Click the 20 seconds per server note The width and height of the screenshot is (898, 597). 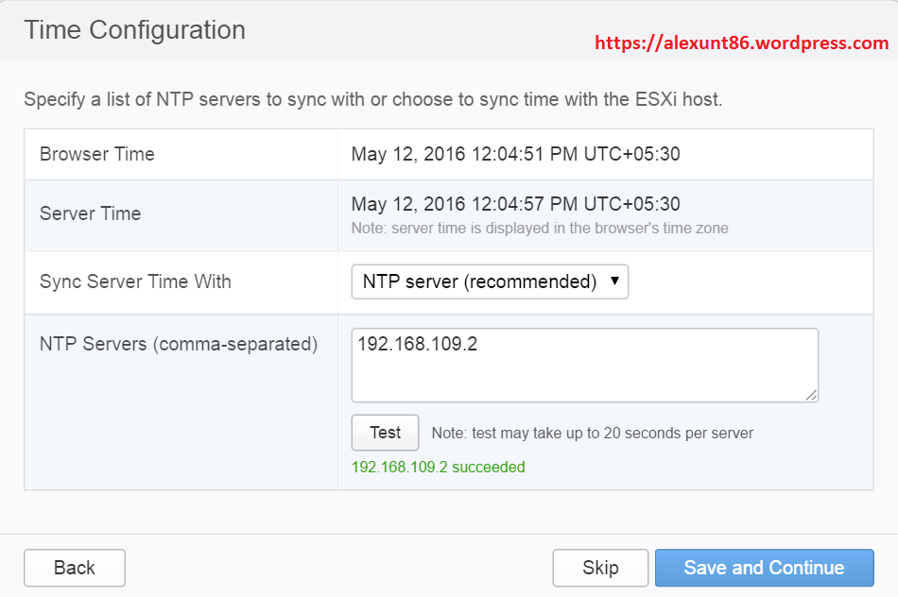[x=593, y=434]
